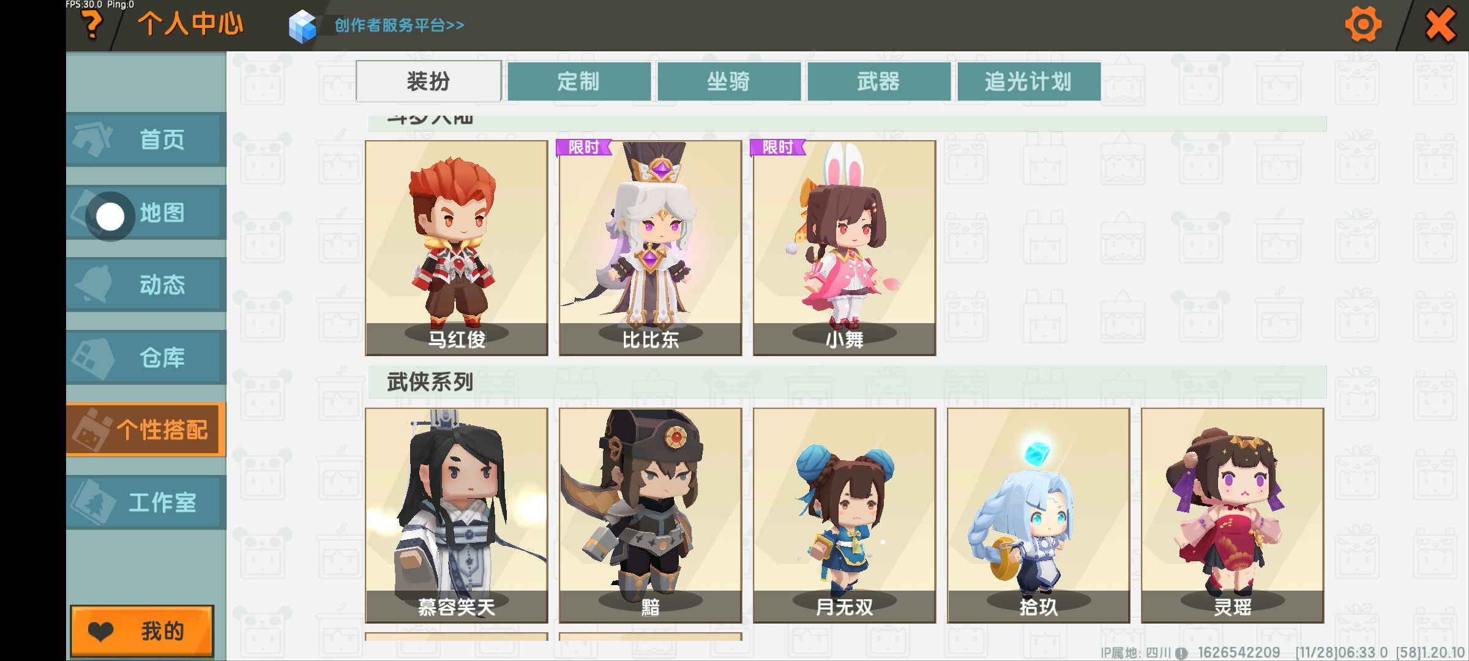Open the blue cube creator platform icon
This screenshot has height=661, width=1469.
point(302,26)
